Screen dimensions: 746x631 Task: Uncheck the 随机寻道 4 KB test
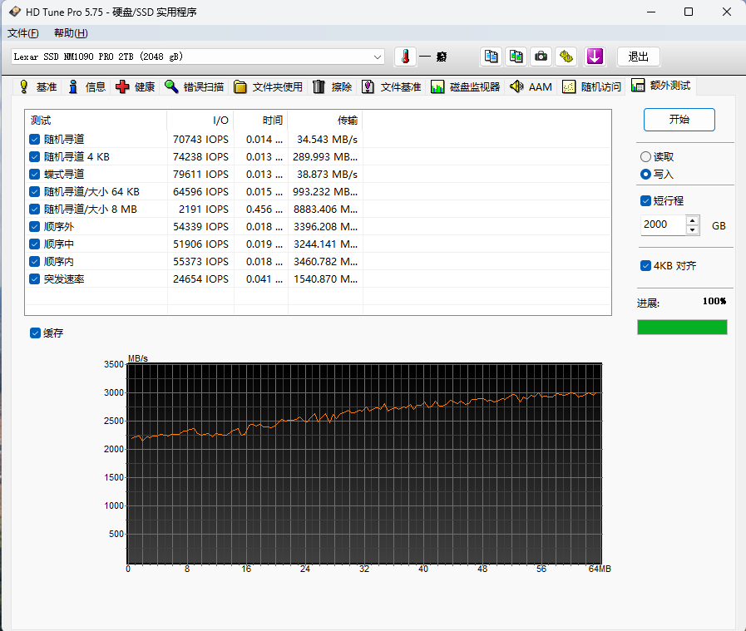pos(35,156)
